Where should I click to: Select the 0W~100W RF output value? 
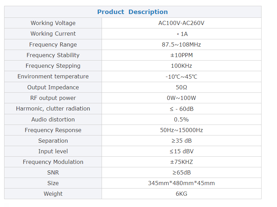[x=181, y=98]
